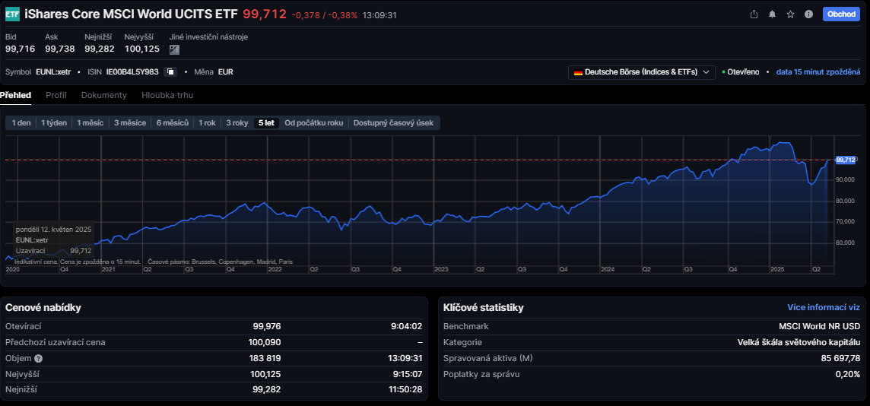Image resolution: width=870 pixels, height=406 pixels.
Task: Copy the ISIN code
Action: click(171, 72)
